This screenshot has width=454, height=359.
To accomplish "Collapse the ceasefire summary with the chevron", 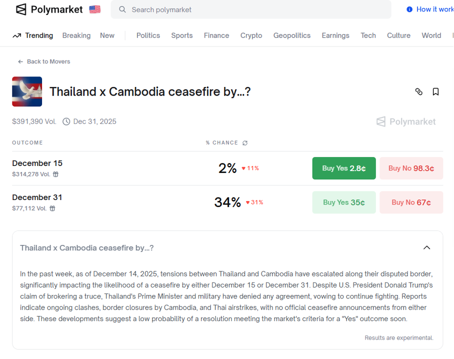I will (x=426, y=247).
